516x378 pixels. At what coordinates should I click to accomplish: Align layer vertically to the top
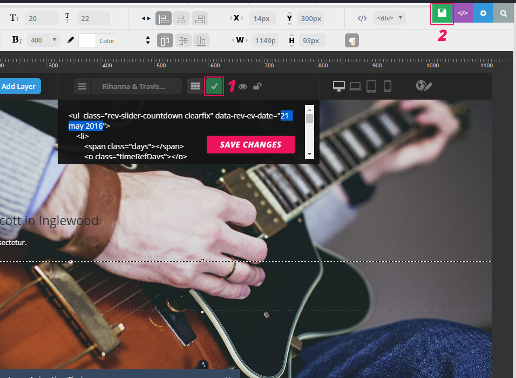(165, 41)
